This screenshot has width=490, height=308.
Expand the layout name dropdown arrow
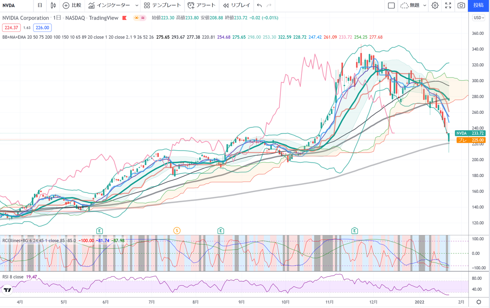425,5
